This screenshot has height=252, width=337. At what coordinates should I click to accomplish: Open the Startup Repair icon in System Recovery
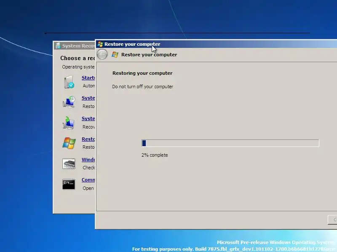point(69,82)
